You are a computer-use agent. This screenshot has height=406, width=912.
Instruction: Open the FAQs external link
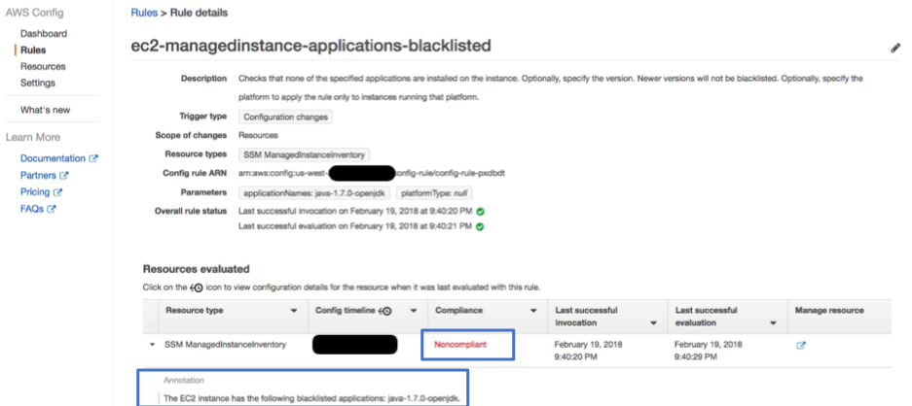click(38, 209)
